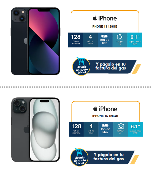Viewport: 152px width, 171px height.
Task: Click the iPhone 13 product image
Action: [x=36, y=41]
